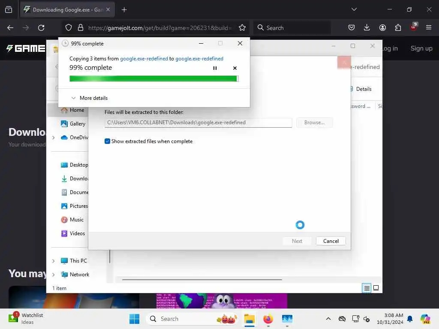Image resolution: width=439 pixels, height=329 pixels.
Task: Reload the Firefox page
Action: [41, 28]
